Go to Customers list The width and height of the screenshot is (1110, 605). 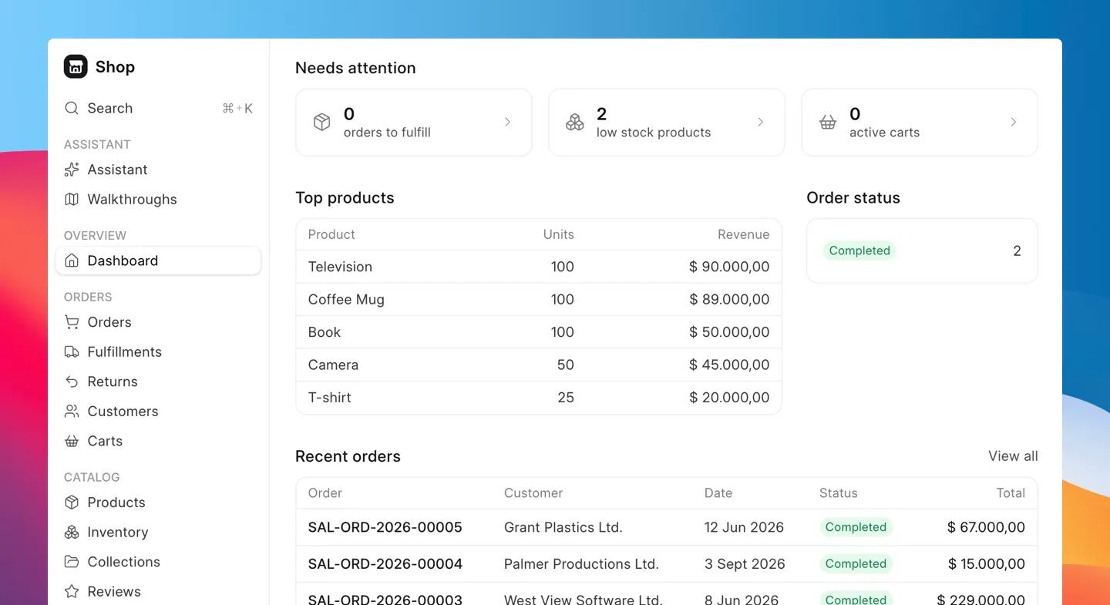tap(159, 412)
